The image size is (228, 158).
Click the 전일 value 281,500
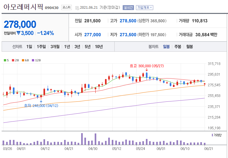click(x=92, y=21)
